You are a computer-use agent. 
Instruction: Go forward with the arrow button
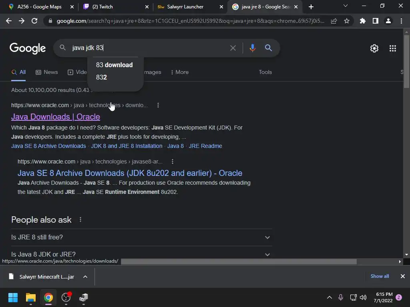pos(22,21)
